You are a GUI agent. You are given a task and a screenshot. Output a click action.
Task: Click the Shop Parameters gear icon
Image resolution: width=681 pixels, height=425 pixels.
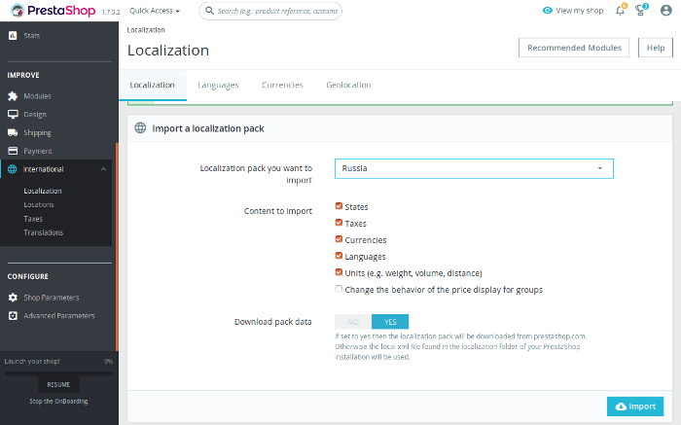[x=13, y=298]
